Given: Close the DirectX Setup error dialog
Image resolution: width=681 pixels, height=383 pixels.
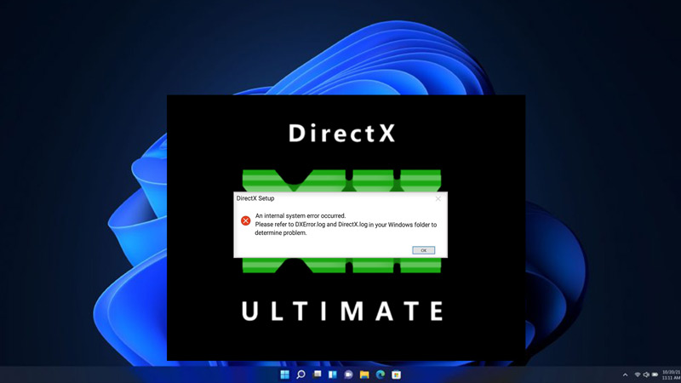Looking at the screenshot, I should (x=438, y=198).
